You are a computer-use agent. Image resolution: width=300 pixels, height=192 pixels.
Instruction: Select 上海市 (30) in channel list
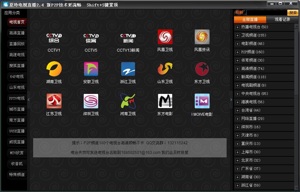pyautogui.click(x=264, y=152)
